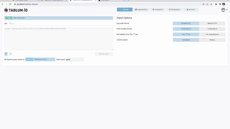Choose No, auto-generate headers
Image resolution: width=230 pixels, height=129 pixels.
tap(212, 34)
